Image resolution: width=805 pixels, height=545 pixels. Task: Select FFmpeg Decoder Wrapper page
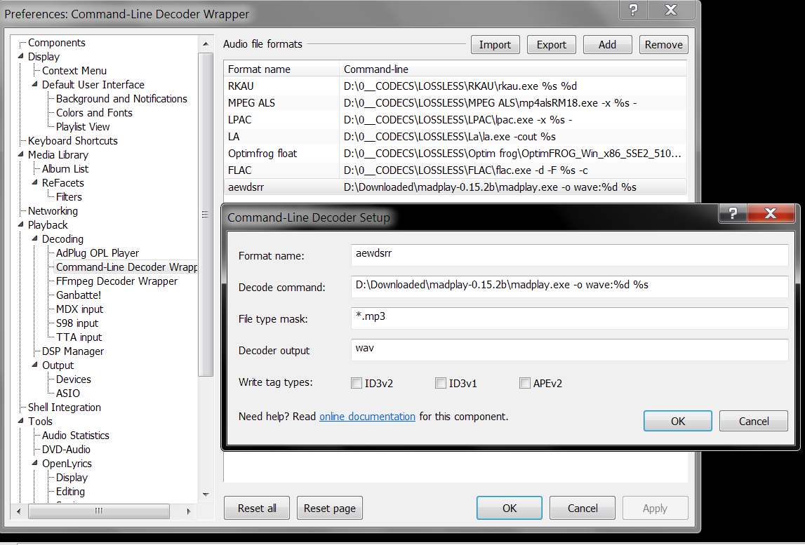117,281
